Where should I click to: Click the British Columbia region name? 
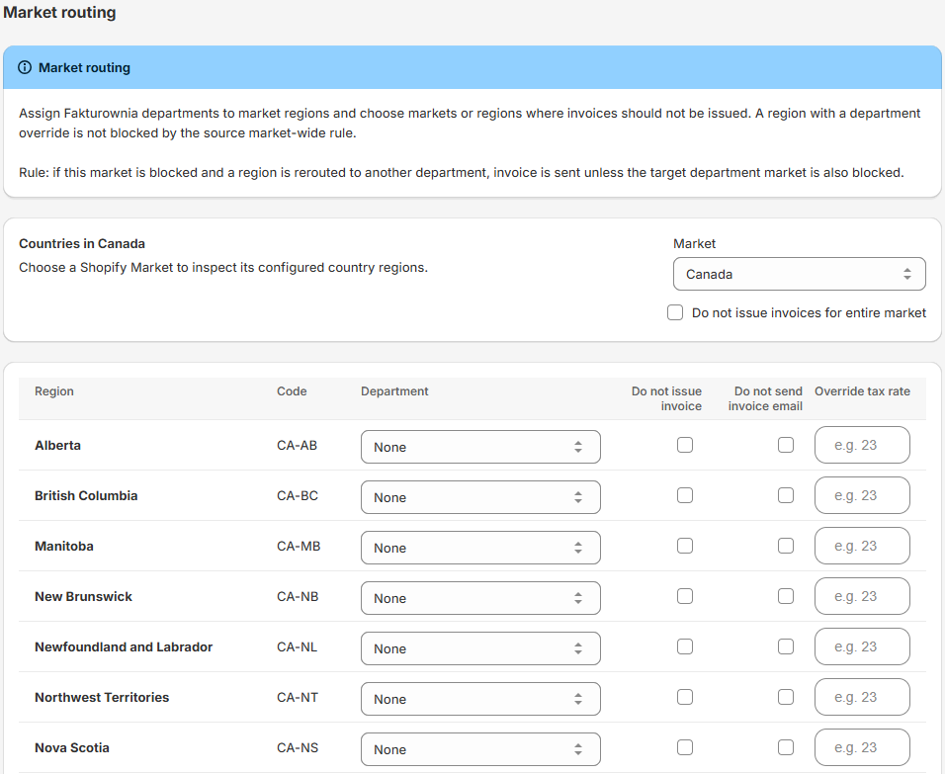[86, 495]
